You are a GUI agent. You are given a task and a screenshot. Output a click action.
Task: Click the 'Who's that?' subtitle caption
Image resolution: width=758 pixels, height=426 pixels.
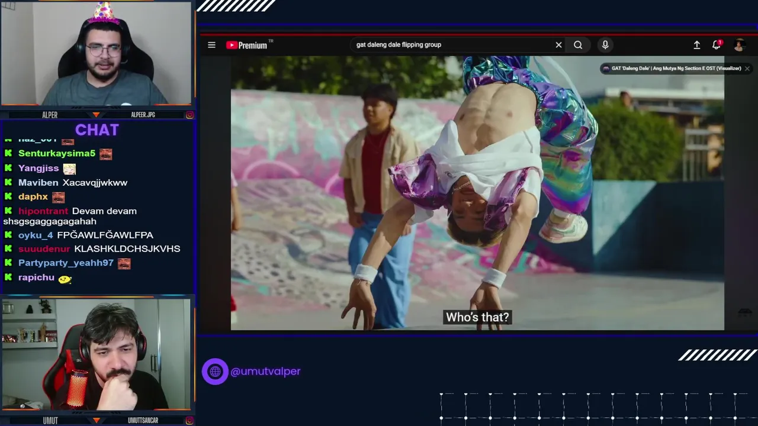coord(477,318)
